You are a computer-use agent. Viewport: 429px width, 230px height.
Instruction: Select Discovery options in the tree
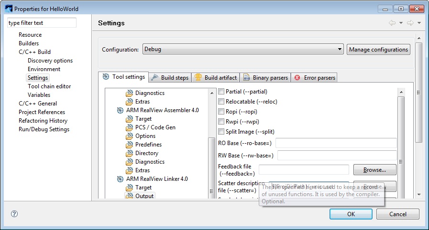point(50,60)
